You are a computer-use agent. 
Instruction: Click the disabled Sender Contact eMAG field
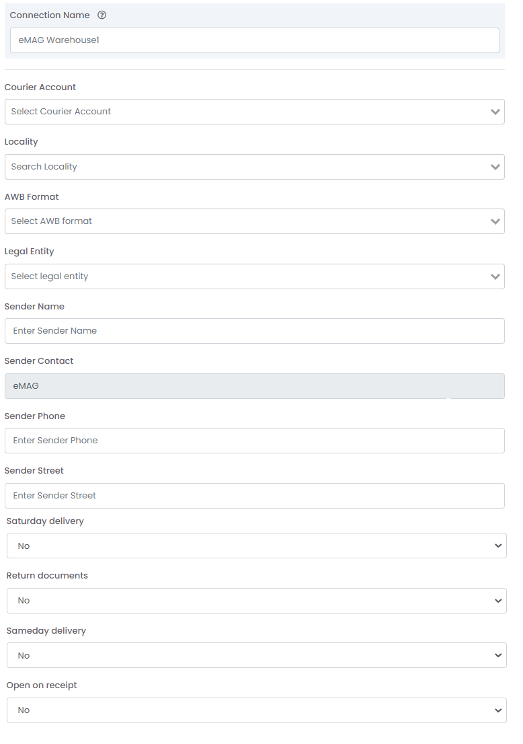[255, 385]
